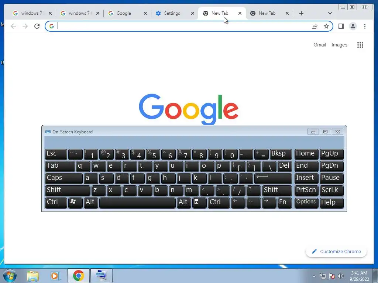Toggle the right Ctrl key on the keyboard
The height and width of the screenshot is (283, 378).
(219, 203)
